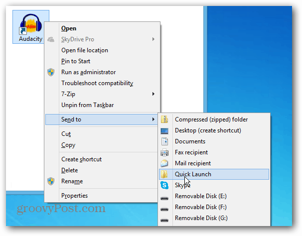Send to Removable Disk (E:)
This screenshot has height=236, width=302.
point(214,196)
